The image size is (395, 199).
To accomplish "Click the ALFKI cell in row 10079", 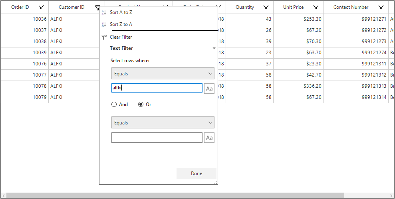I will pos(74,97).
